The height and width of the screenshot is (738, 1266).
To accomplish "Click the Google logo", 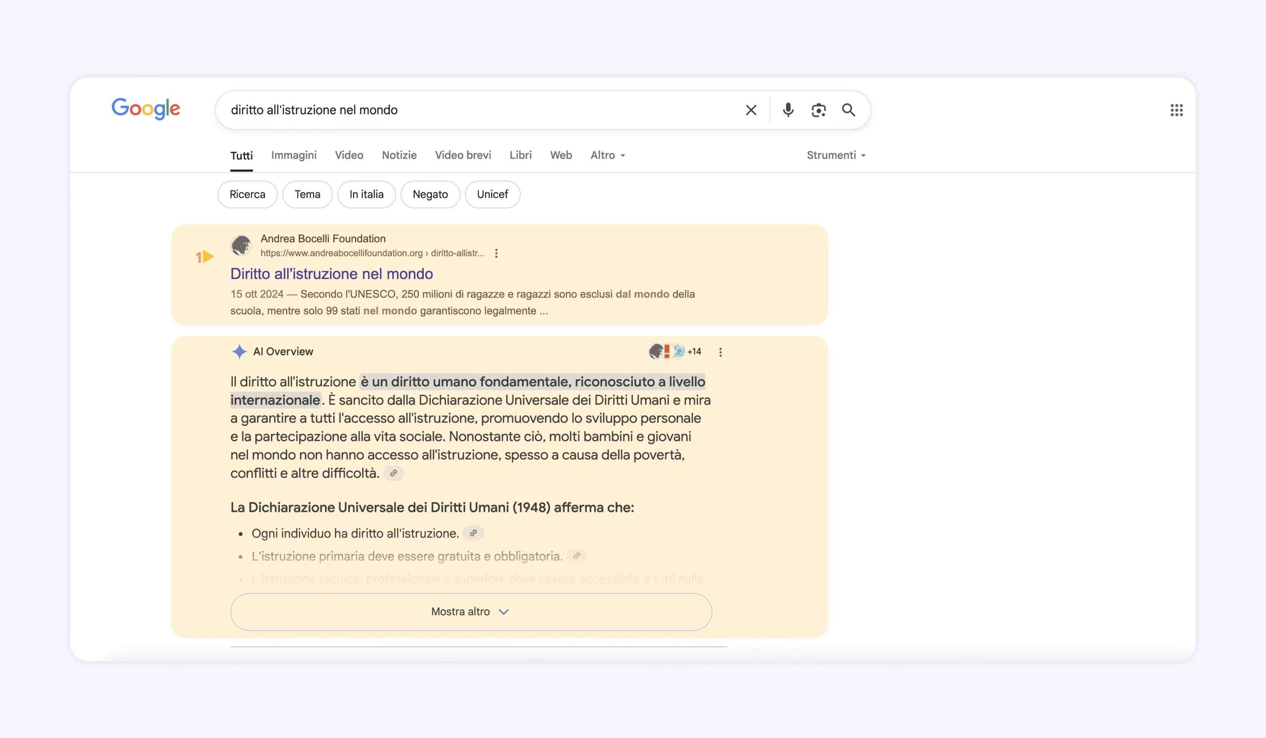I will tap(146, 109).
